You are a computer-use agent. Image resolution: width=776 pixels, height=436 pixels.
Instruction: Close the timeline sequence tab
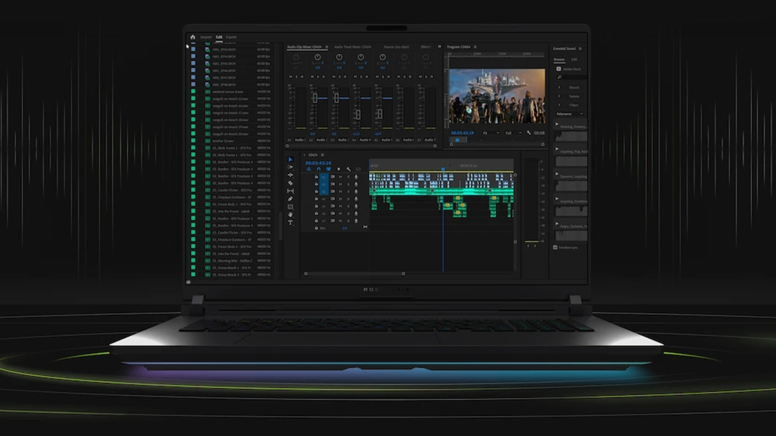click(304, 155)
